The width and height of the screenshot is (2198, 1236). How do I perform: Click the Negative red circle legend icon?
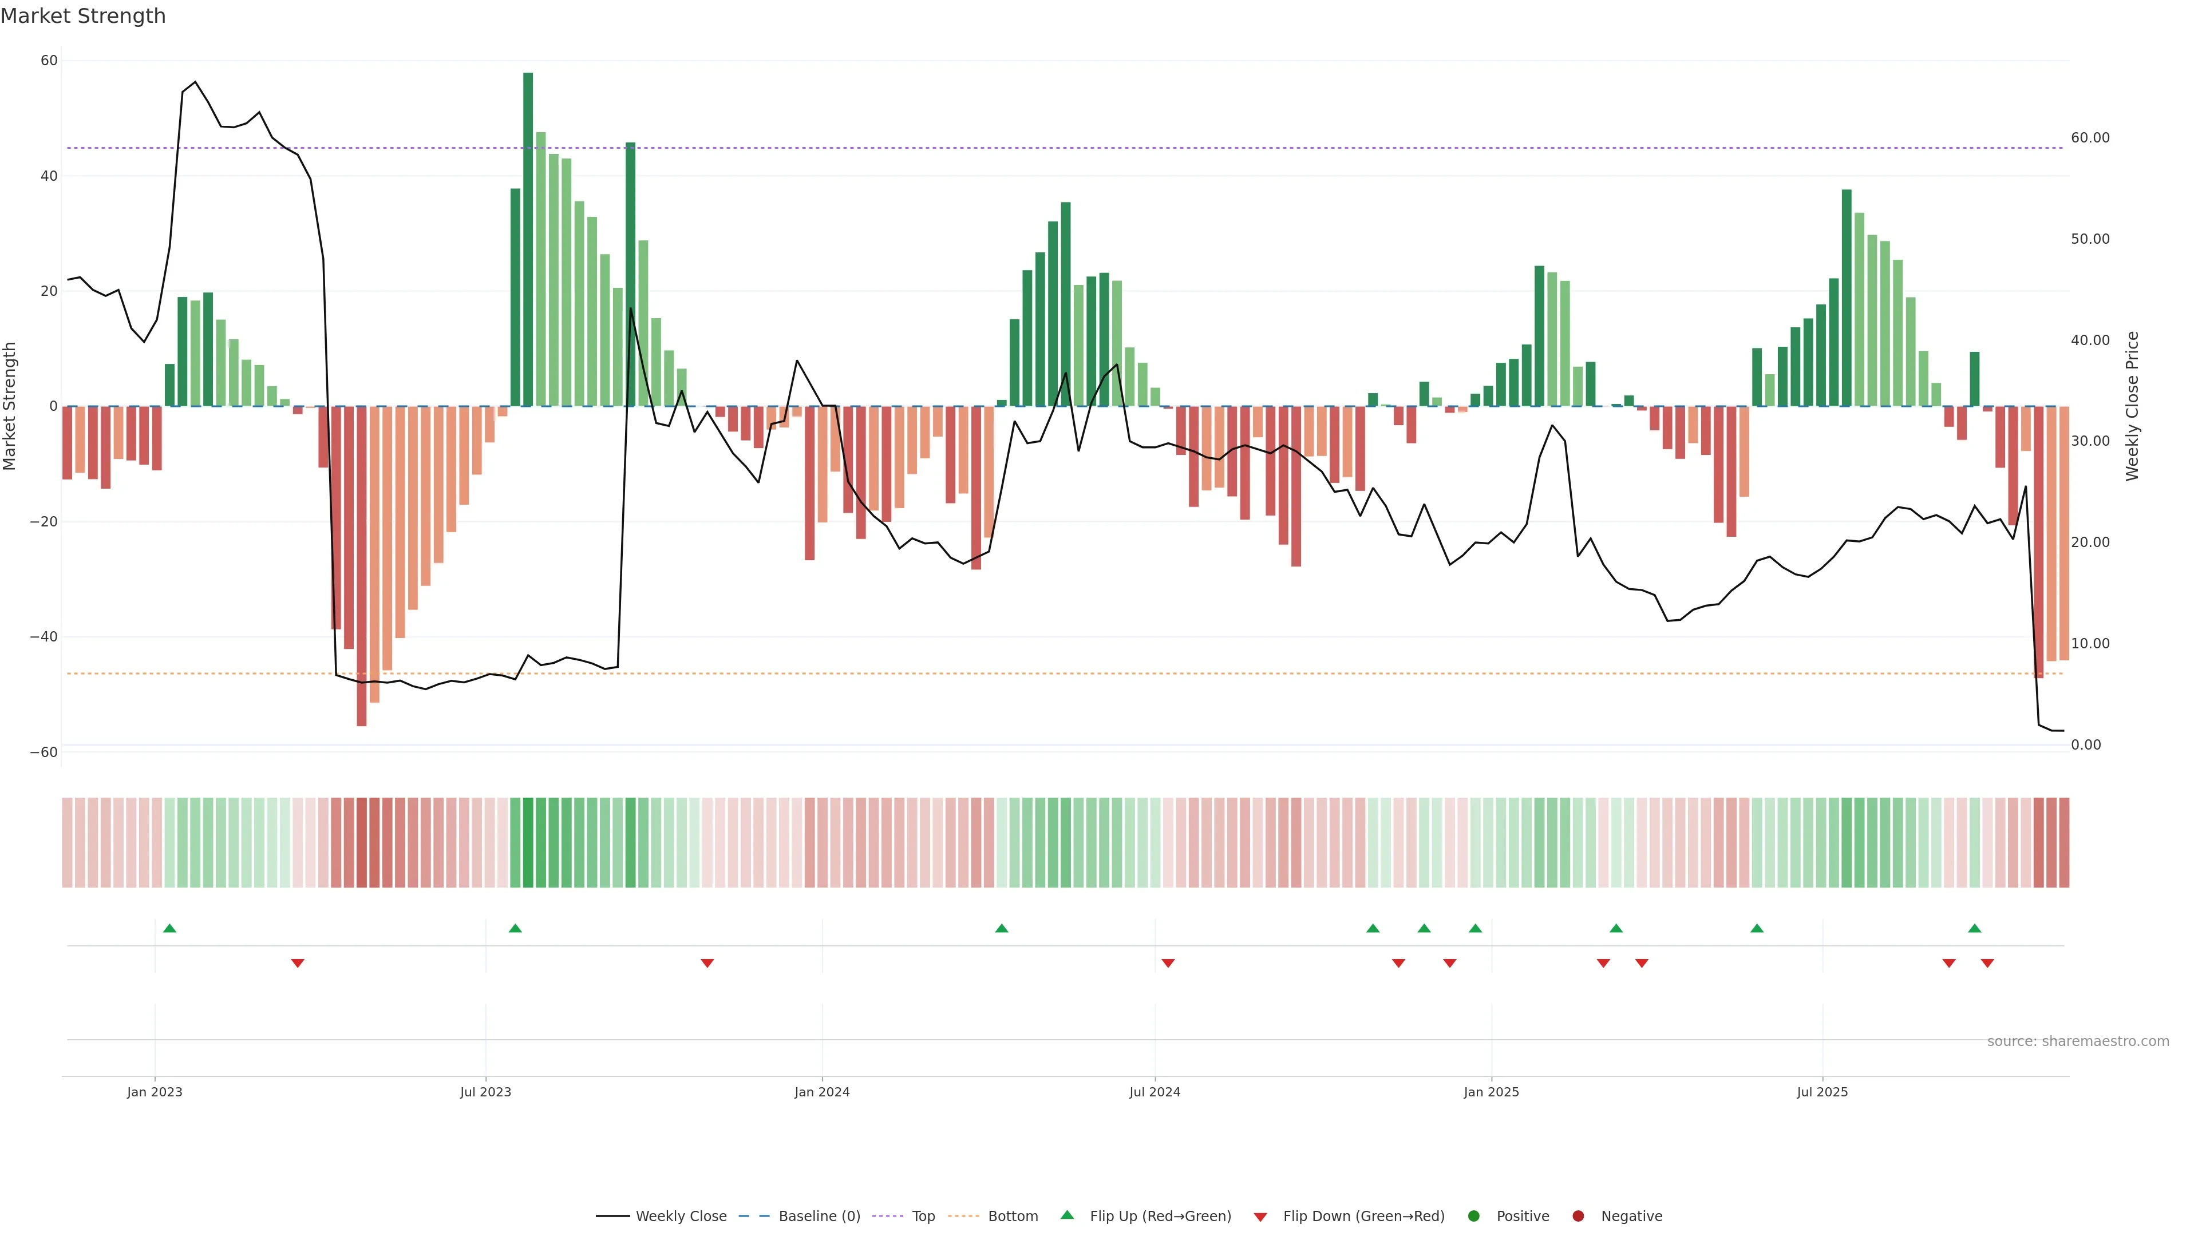(1578, 1215)
